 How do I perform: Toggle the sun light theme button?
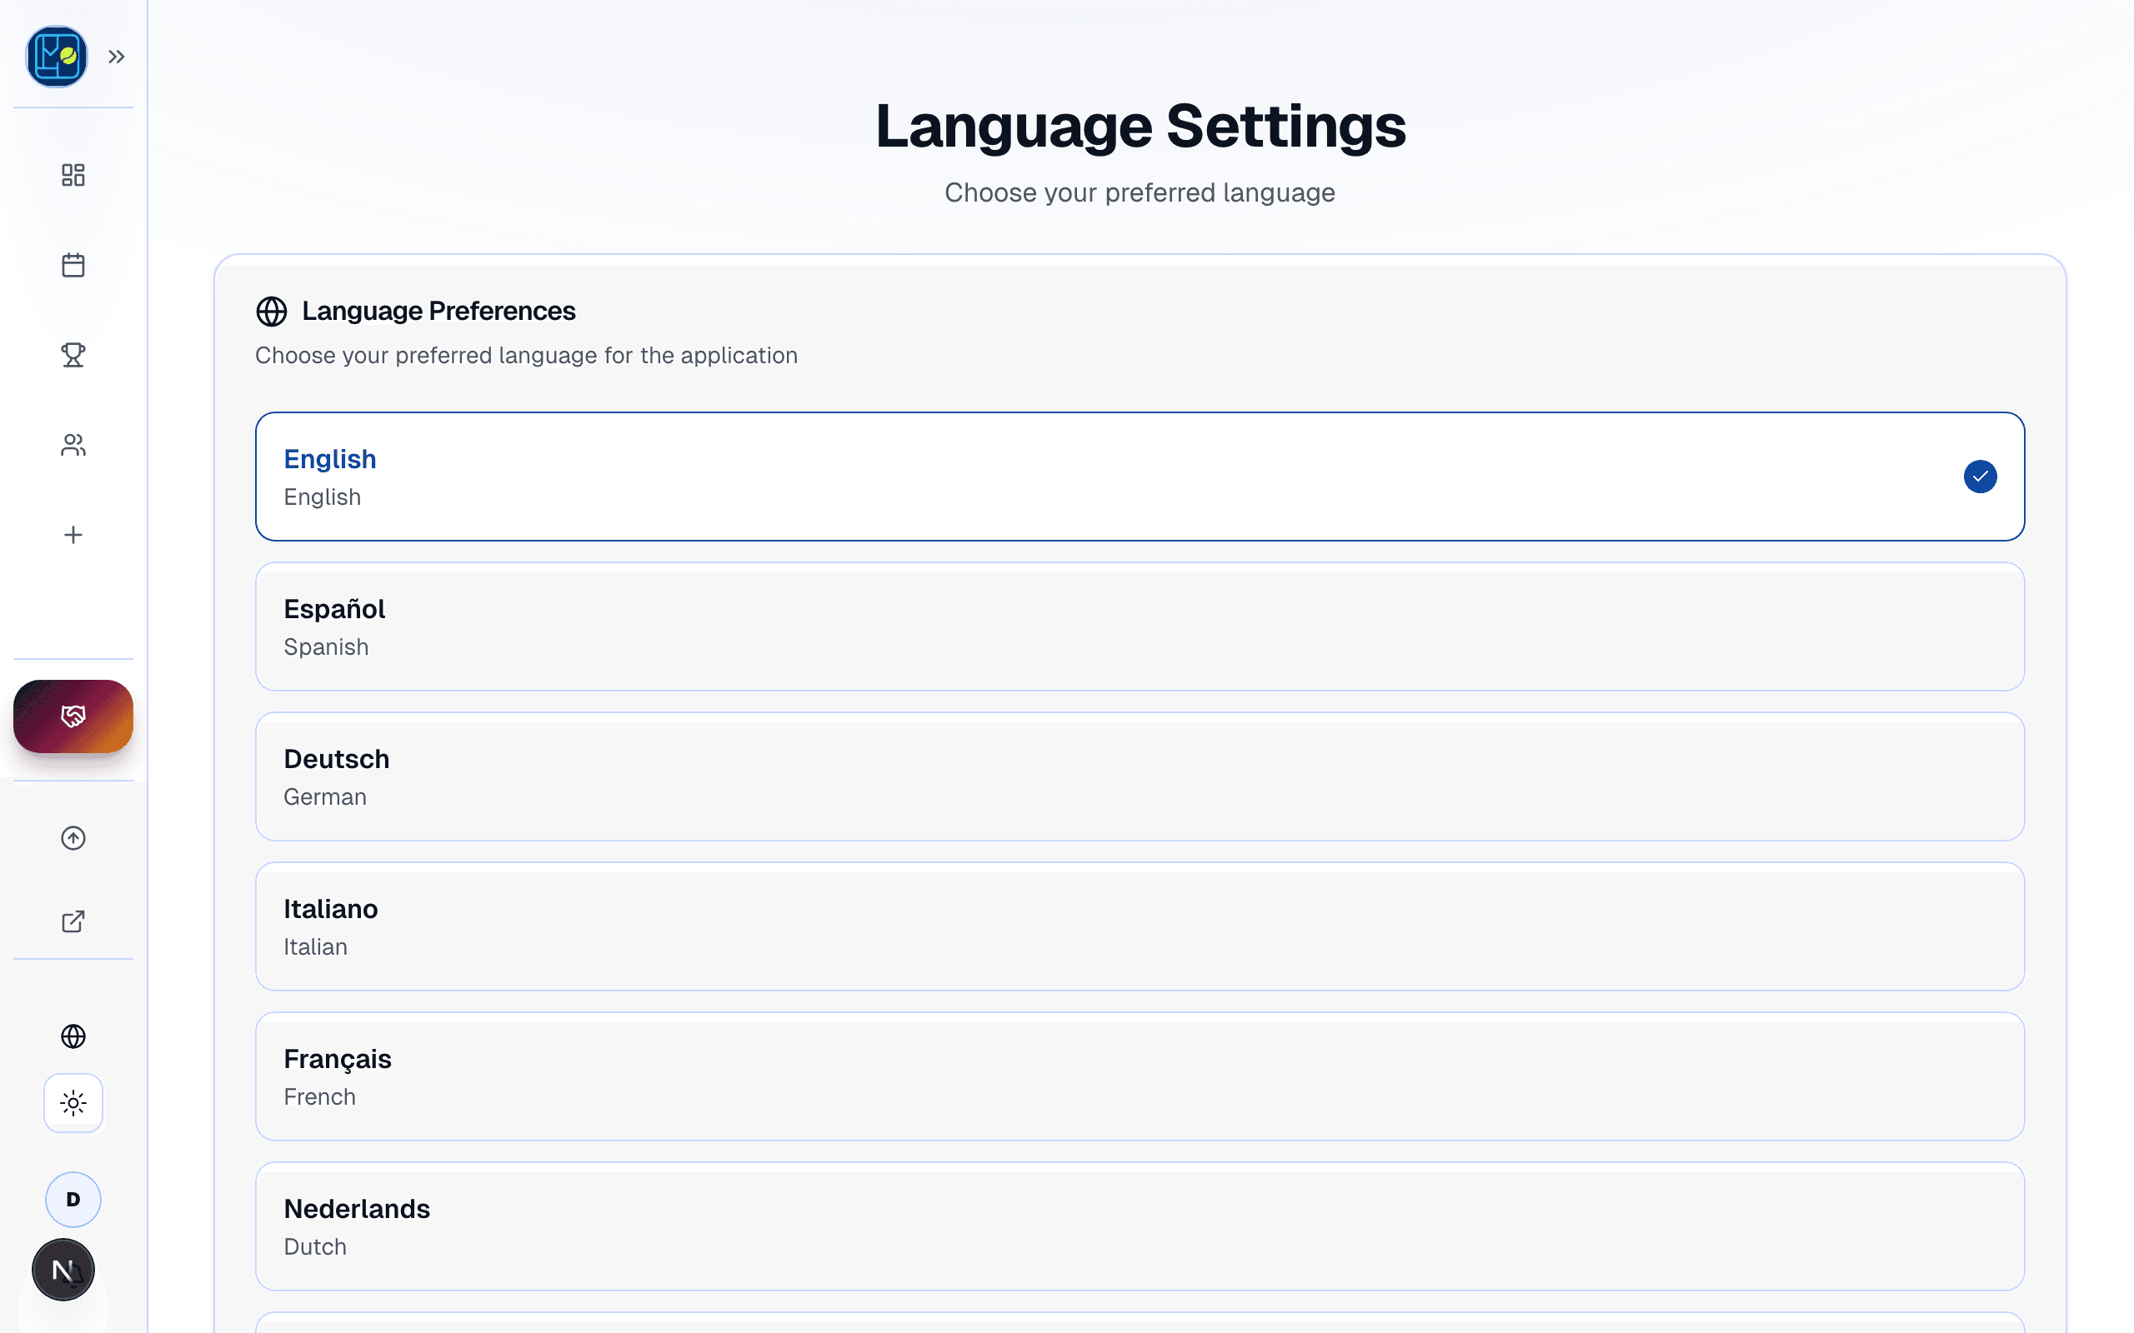73,1103
